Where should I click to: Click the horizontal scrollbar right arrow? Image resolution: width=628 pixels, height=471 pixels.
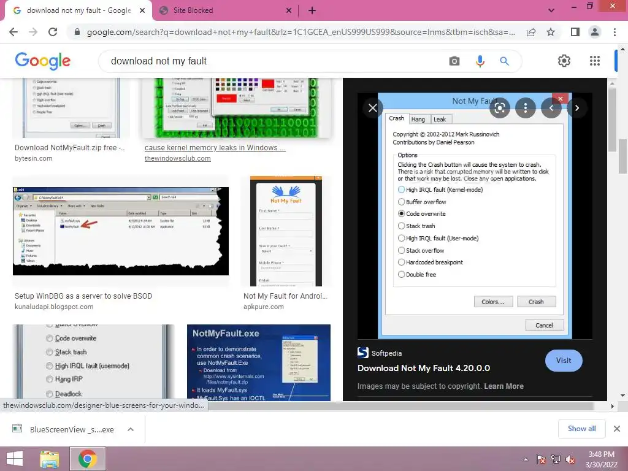tap(612, 406)
